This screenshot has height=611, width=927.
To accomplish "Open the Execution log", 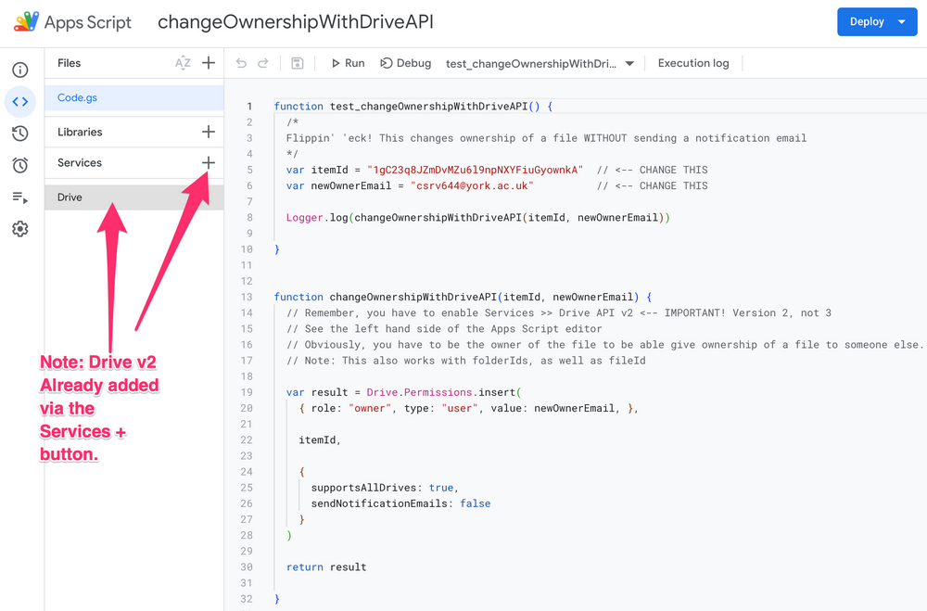I will 692,63.
